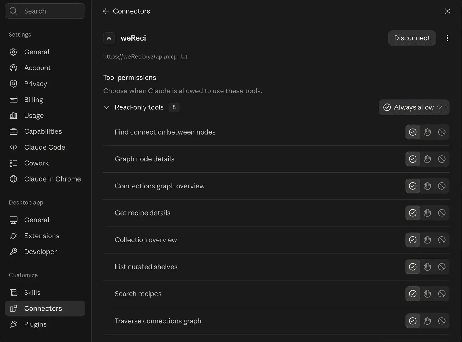Open Usage settings
Image resolution: width=462 pixels, height=342 pixels.
(45, 115)
